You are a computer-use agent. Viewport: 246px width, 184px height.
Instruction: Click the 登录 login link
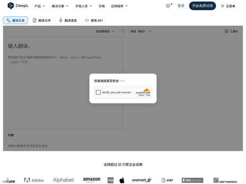point(181,6)
